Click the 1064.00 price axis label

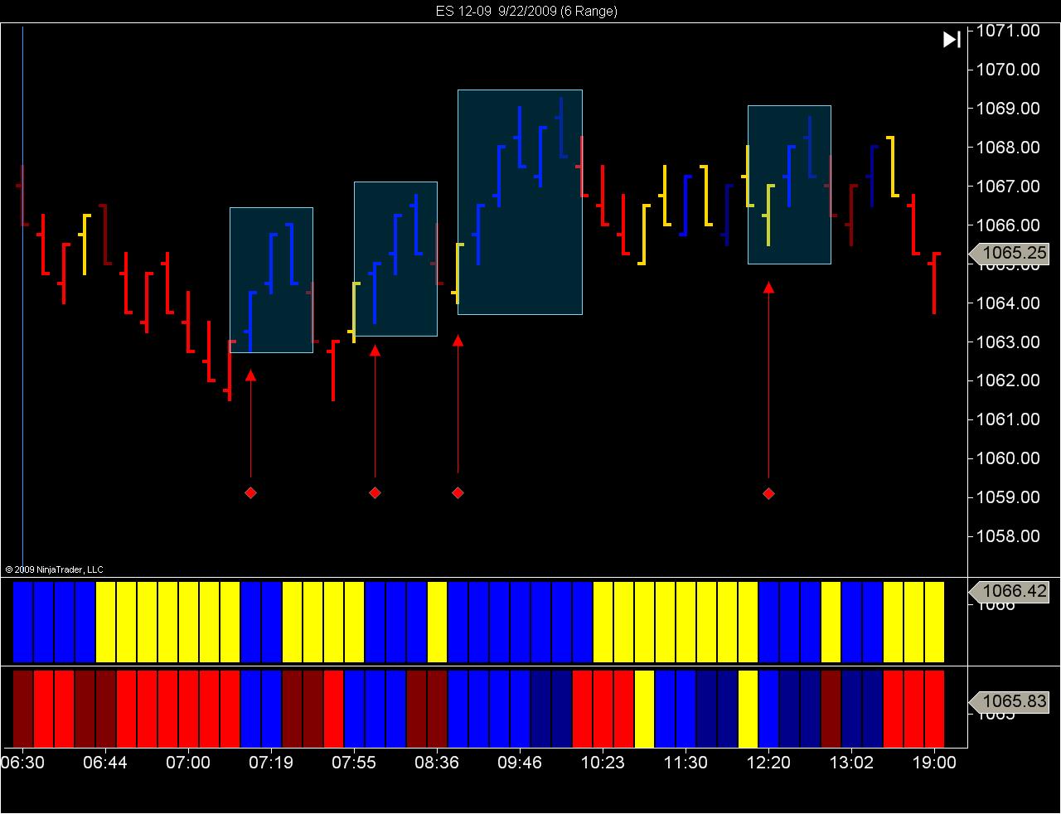tap(1008, 303)
